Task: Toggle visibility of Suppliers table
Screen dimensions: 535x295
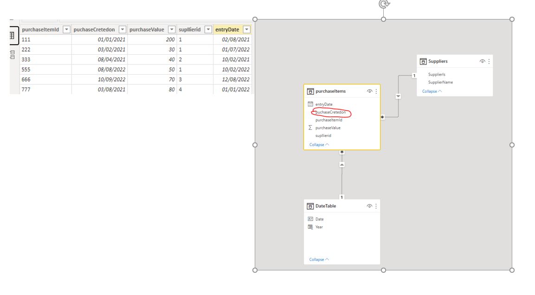Action: click(x=482, y=61)
